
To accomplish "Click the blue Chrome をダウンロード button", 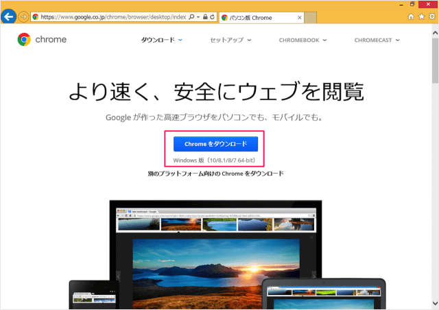I will click(x=215, y=144).
